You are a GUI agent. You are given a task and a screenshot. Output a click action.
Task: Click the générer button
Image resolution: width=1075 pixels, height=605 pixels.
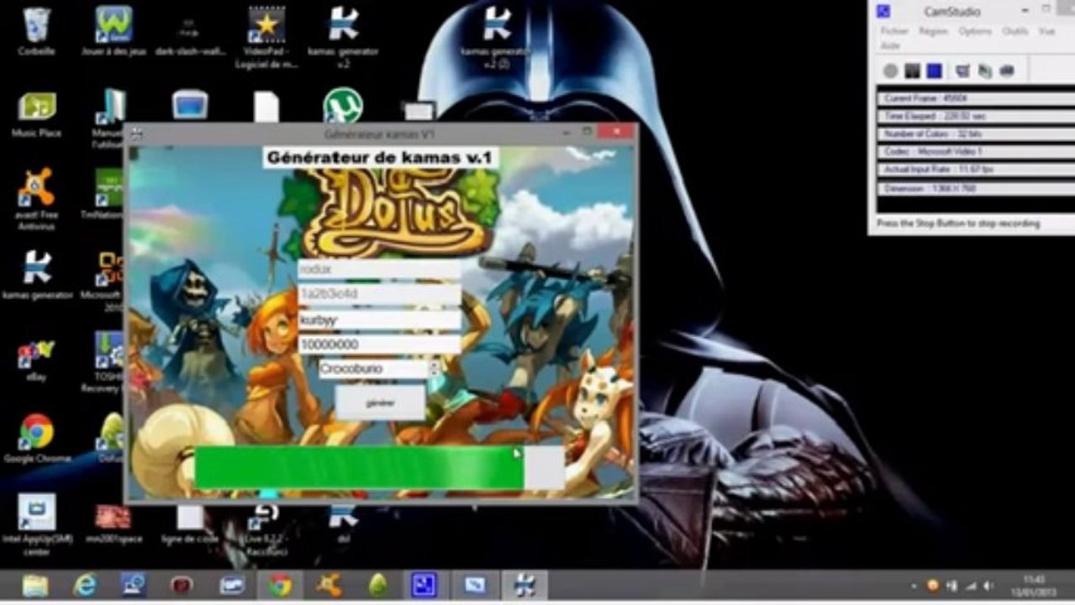point(380,403)
